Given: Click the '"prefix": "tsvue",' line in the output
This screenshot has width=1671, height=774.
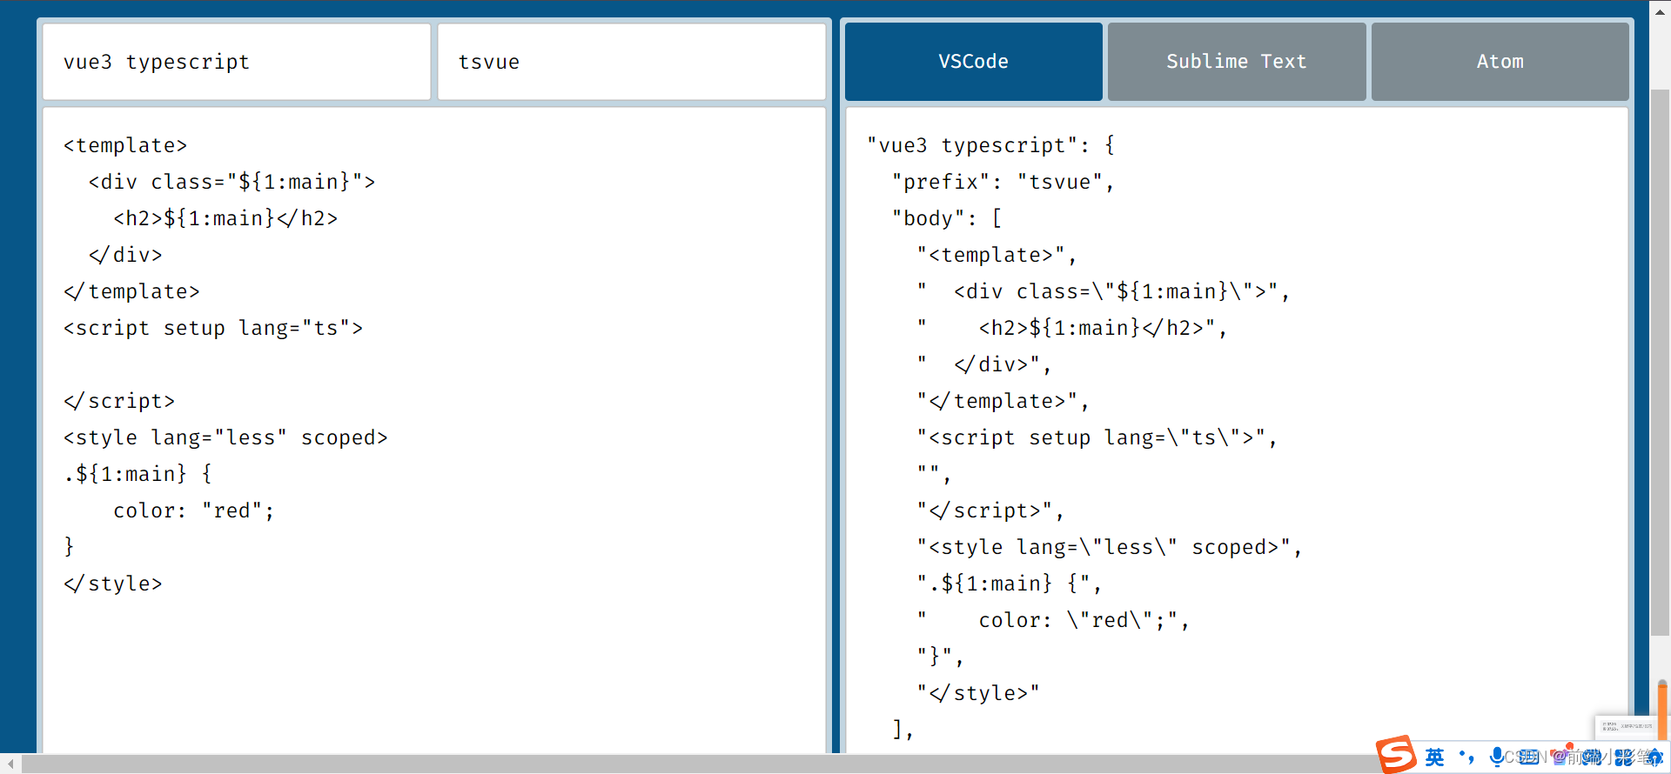Looking at the screenshot, I should [x=1003, y=182].
